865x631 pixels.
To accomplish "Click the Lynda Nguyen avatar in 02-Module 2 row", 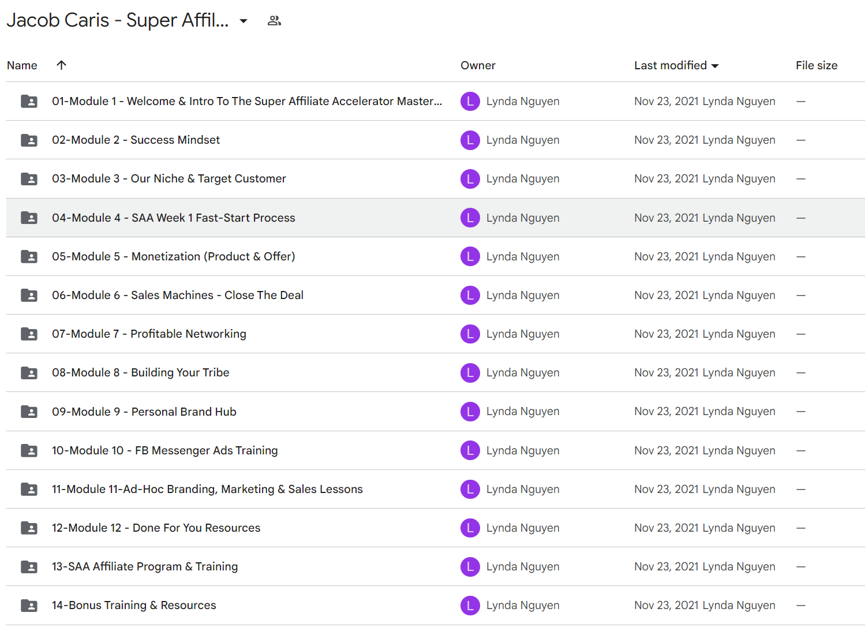I will (470, 140).
